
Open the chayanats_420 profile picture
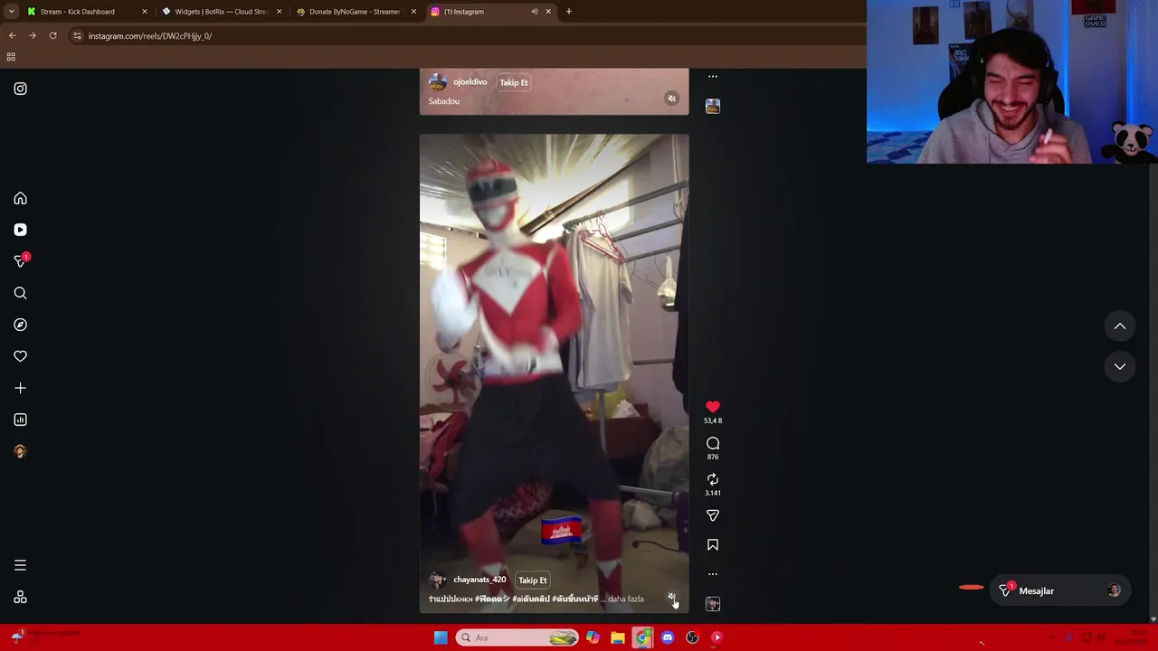pyautogui.click(x=438, y=580)
